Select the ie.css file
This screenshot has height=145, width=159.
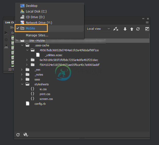point(43,89)
